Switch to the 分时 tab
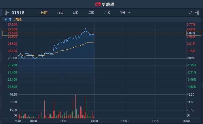The image size is (203, 124). click(44, 13)
